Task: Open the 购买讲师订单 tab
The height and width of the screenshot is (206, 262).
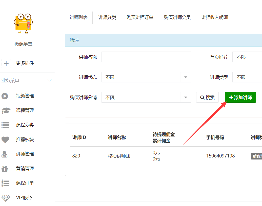Action: point(140,17)
